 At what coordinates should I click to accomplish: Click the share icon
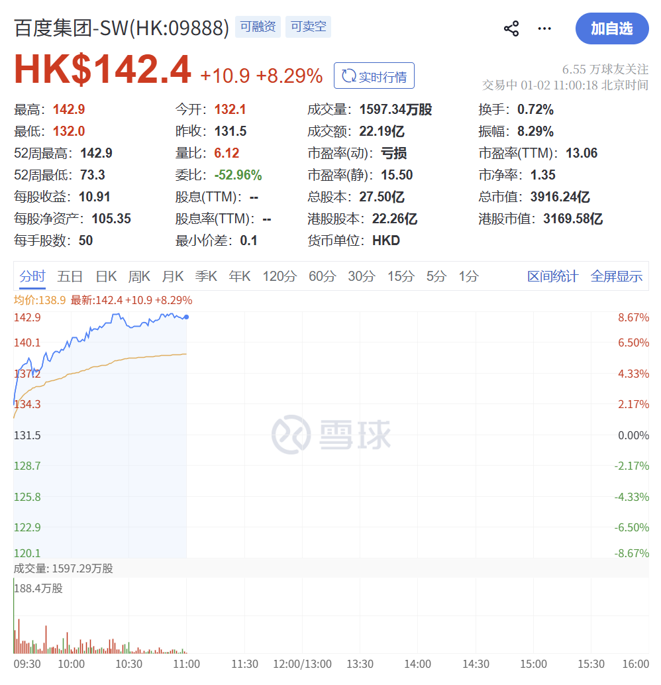pos(511,28)
